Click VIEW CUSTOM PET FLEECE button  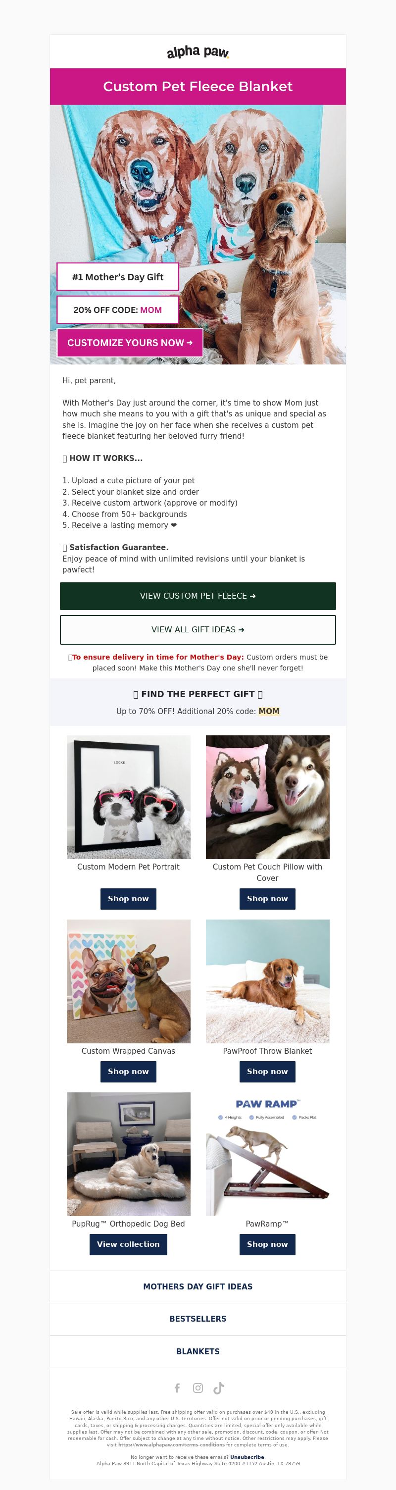pyautogui.click(x=198, y=596)
